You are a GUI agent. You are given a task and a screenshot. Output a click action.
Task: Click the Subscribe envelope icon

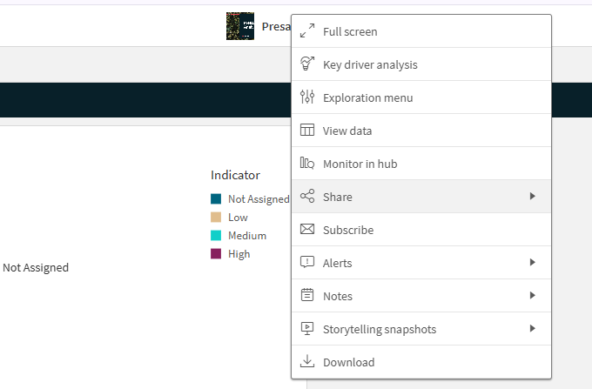click(306, 230)
